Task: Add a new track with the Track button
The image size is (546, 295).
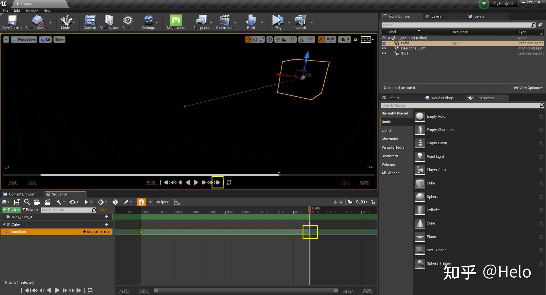Action: coord(11,210)
